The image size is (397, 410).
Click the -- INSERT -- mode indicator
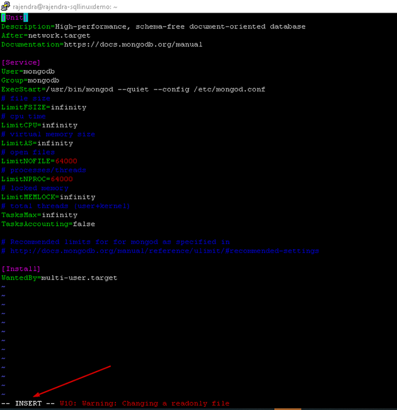pyautogui.click(x=28, y=404)
